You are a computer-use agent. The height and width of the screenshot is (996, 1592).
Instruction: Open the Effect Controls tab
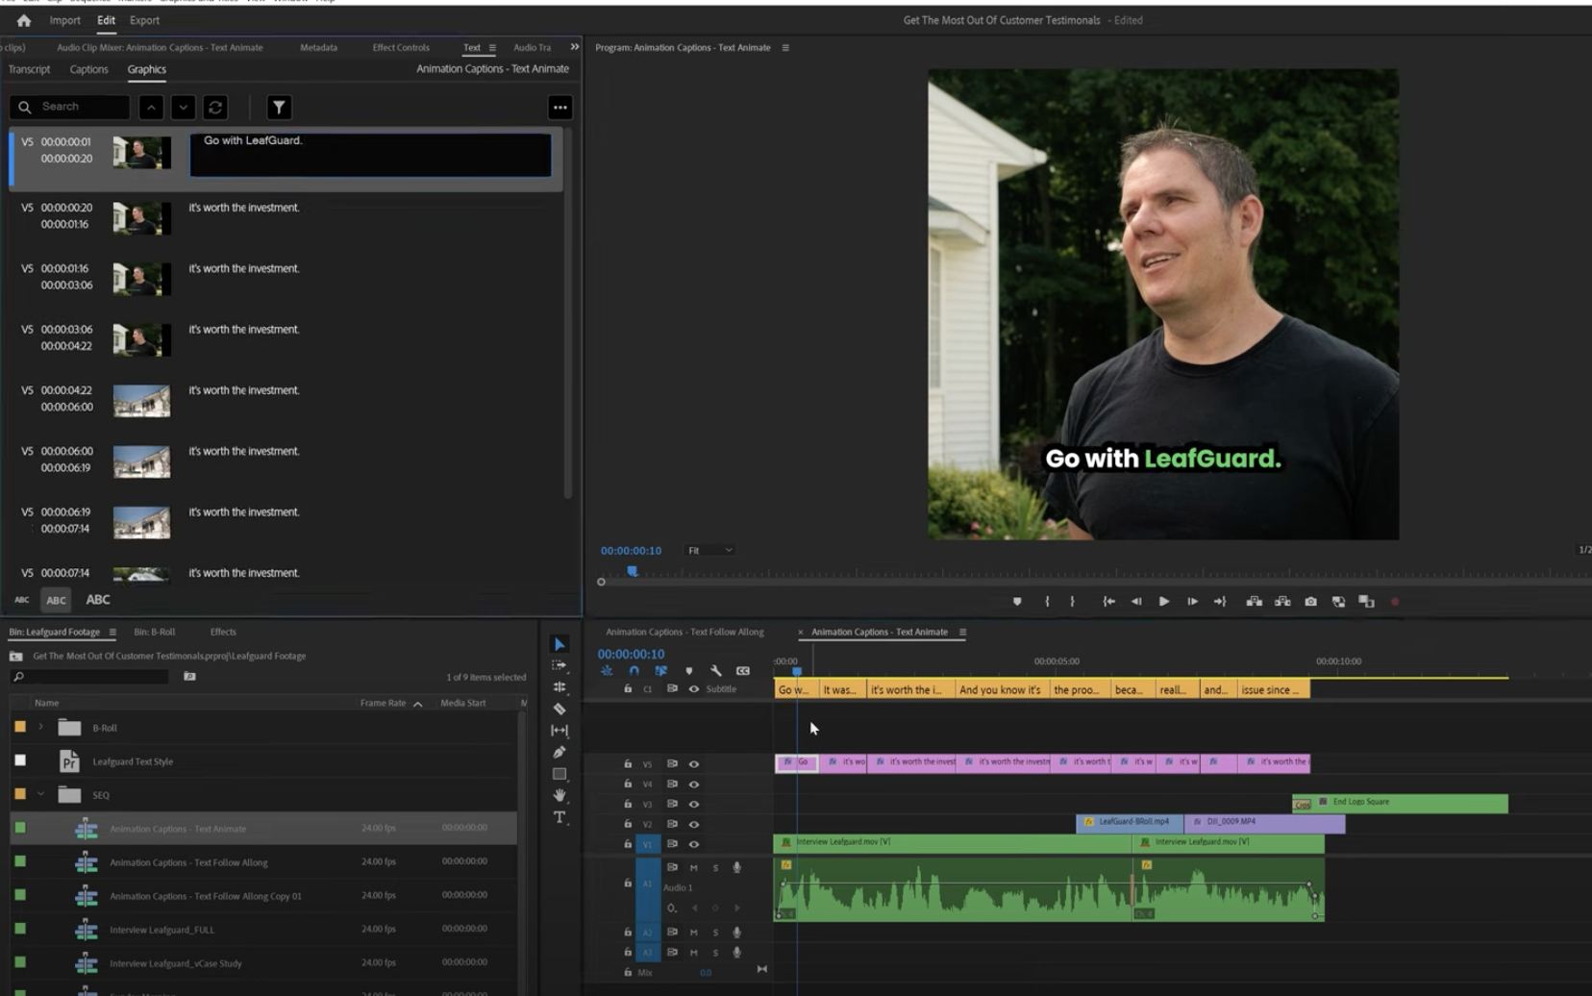(x=401, y=47)
